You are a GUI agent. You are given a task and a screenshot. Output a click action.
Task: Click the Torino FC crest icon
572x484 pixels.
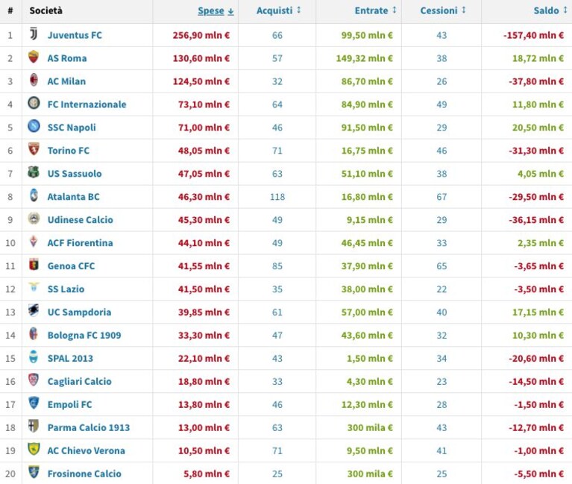(x=34, y=149)
